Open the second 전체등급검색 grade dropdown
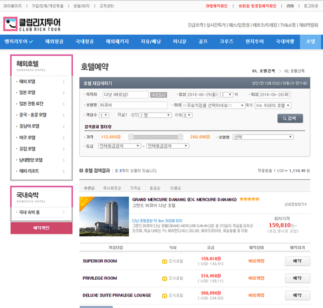 pos(168,146)
